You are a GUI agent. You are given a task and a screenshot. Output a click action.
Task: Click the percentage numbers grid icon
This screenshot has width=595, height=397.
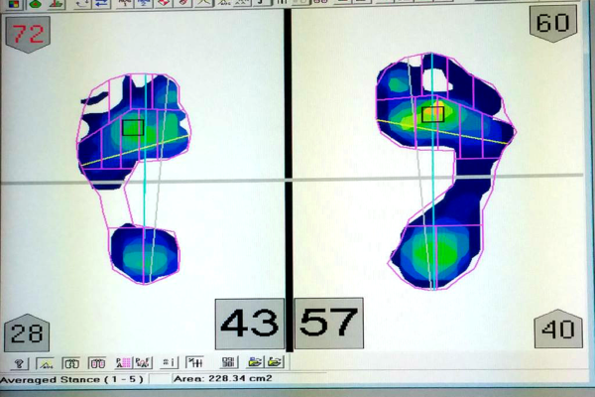pyautogui.click(x=228, y=362)
